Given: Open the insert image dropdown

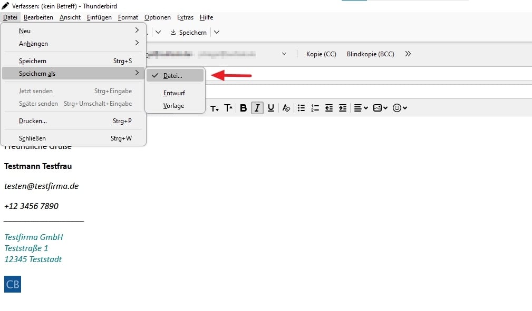Looking at the screenshot, I should coord(380,108).
